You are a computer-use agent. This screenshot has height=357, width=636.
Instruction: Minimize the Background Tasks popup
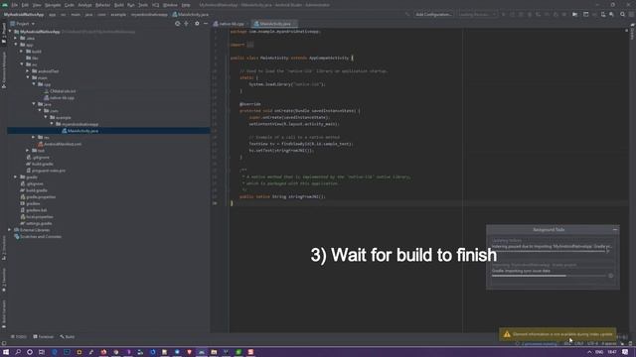(615, 229)
